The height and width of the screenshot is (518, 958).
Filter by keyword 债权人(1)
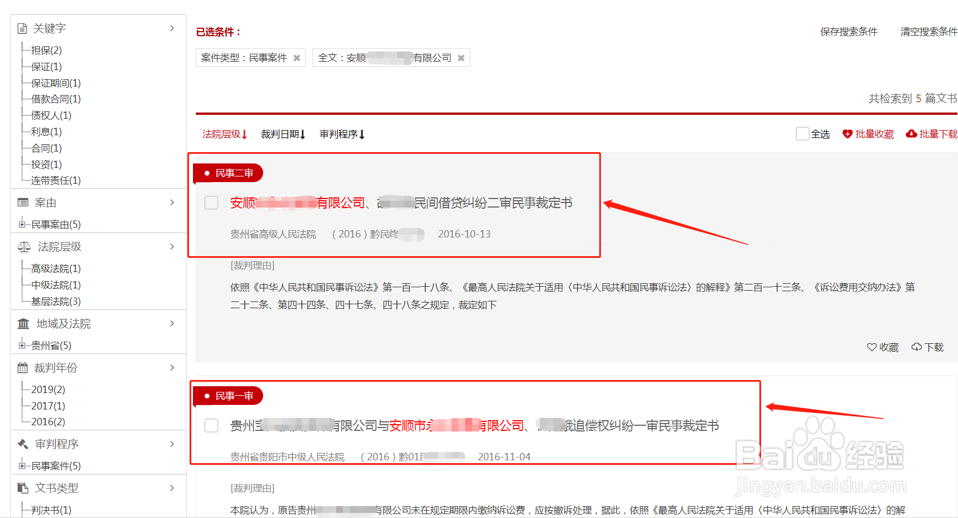tap(51, 115)
